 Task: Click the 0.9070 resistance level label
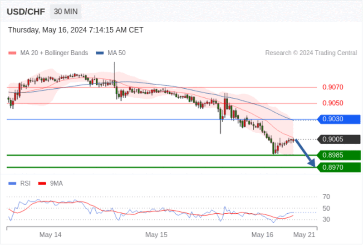333,87
